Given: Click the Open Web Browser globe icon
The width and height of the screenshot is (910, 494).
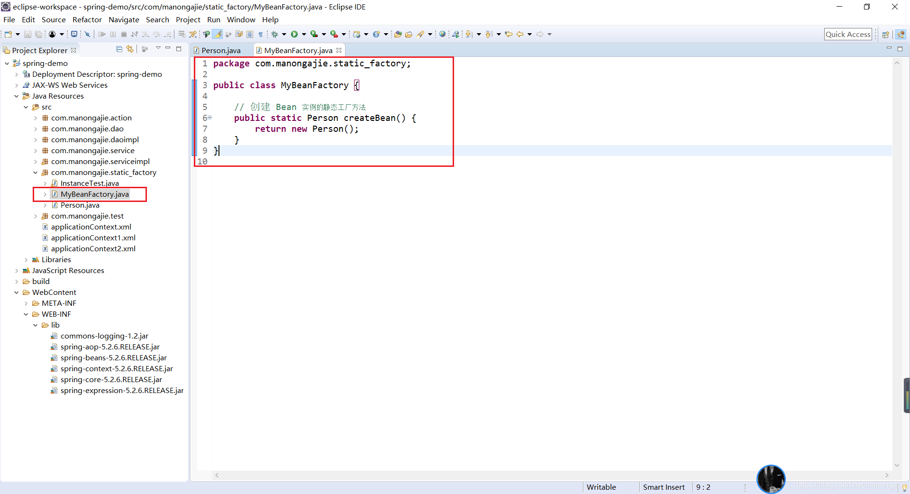Looking at the screenshot, I should (442, 34).
